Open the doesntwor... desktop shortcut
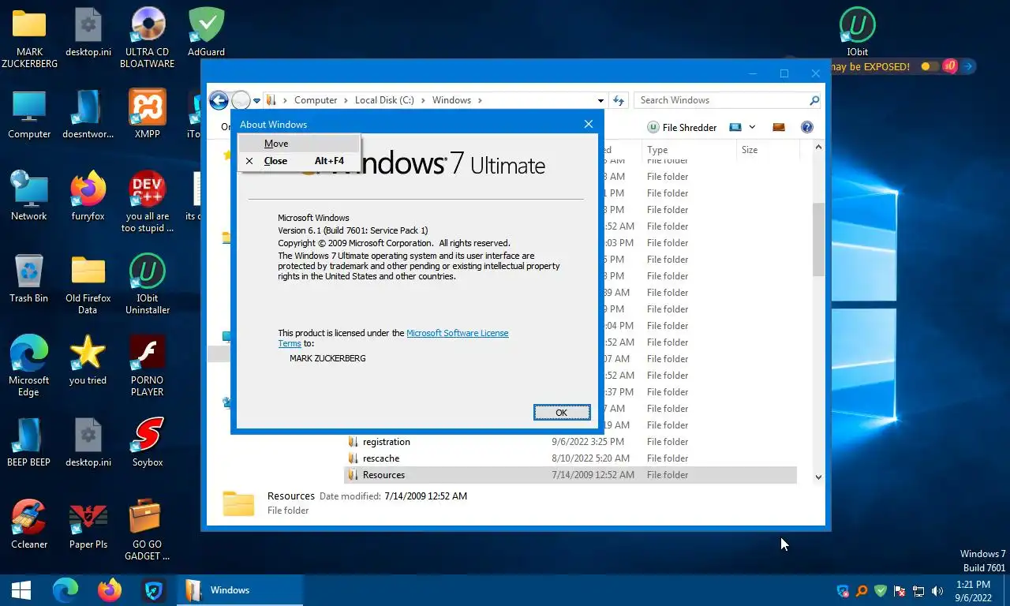1010x606 pixels. [88, 114]
